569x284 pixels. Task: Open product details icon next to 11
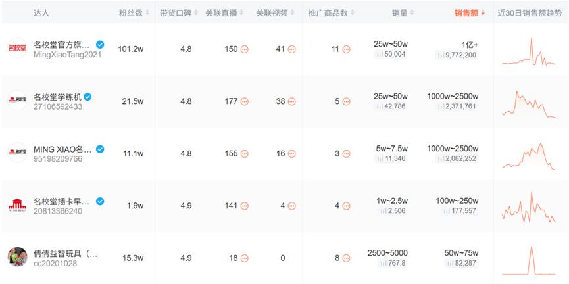[347, 49]
